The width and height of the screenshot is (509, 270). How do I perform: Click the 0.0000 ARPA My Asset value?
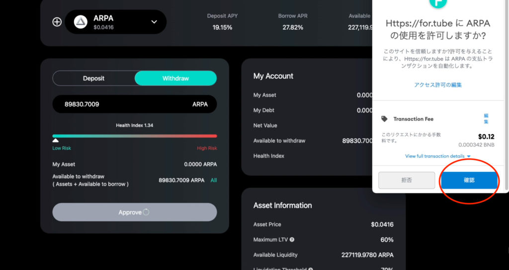click(x=201, y=164)
